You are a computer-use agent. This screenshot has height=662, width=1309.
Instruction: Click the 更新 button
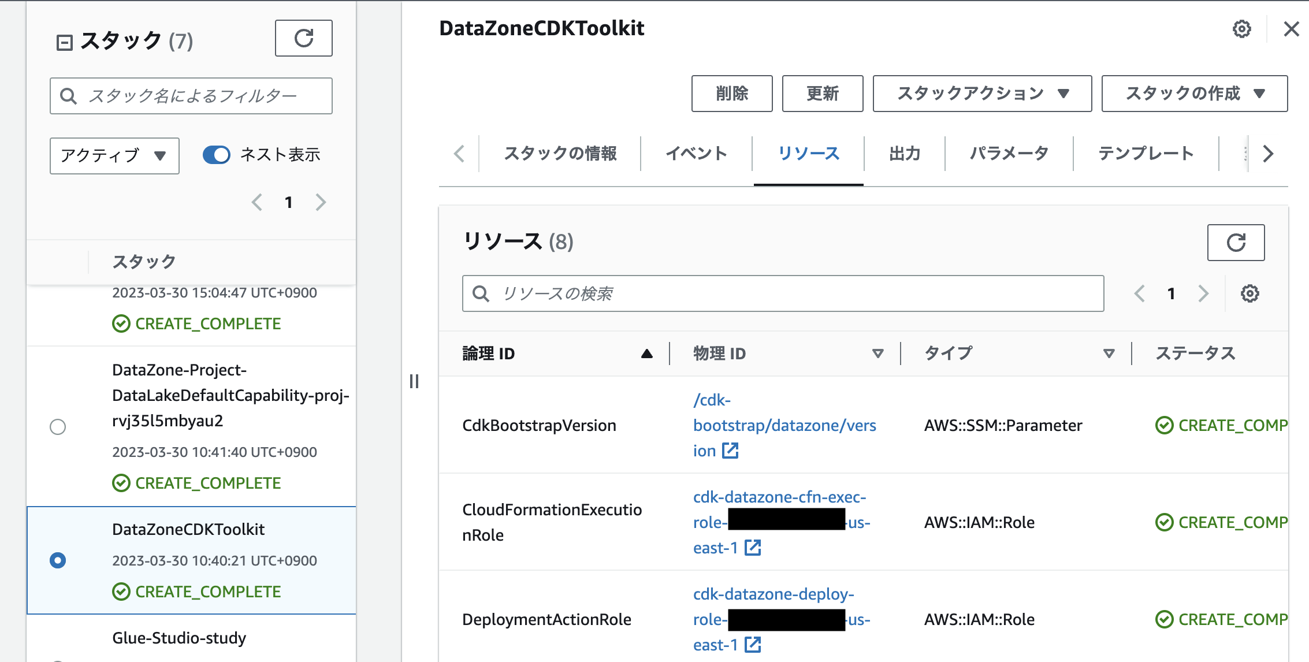click(823, 93)
